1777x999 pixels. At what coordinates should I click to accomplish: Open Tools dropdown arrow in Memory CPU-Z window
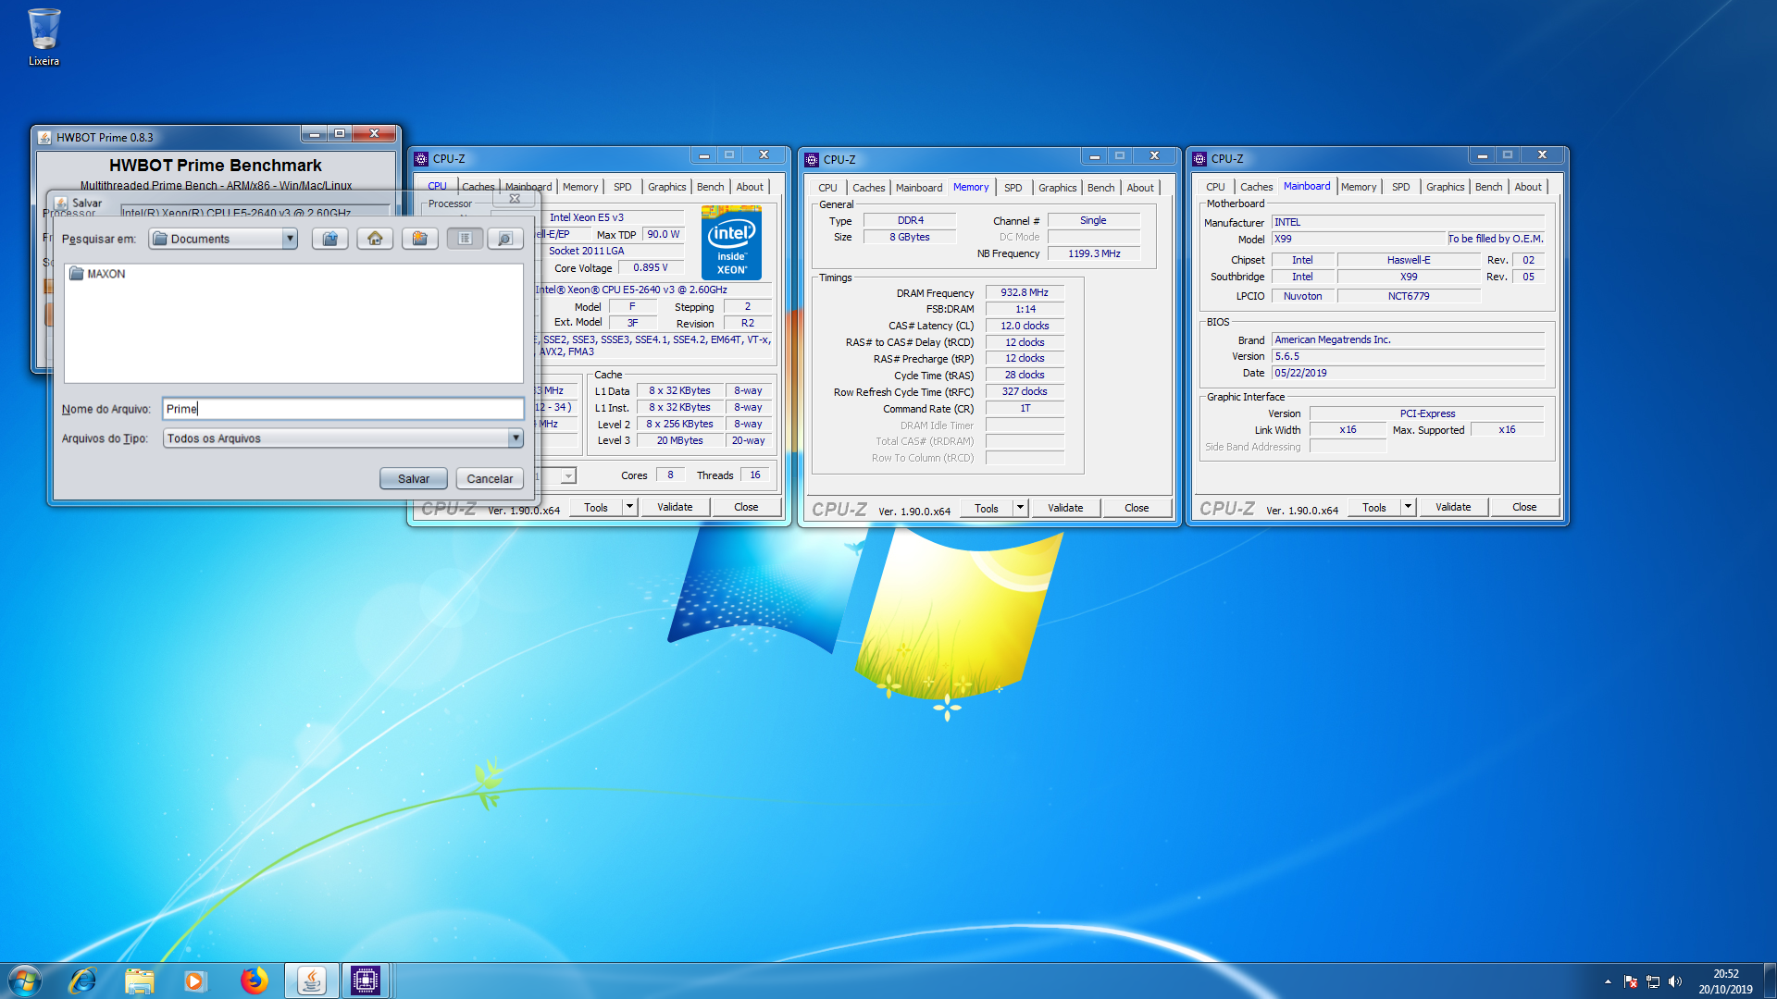1020,508
